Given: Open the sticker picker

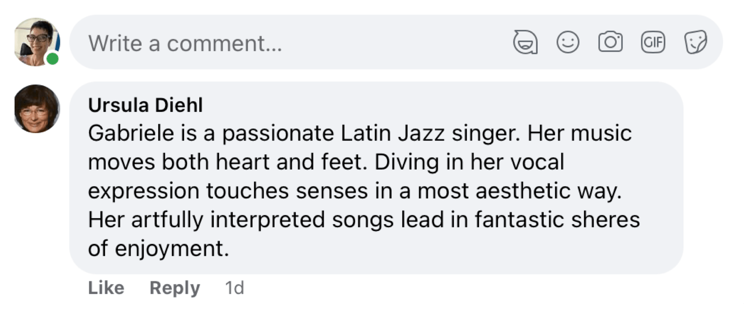Looking at the screenshot, I should pyautogui.click(x=695, y=42).
